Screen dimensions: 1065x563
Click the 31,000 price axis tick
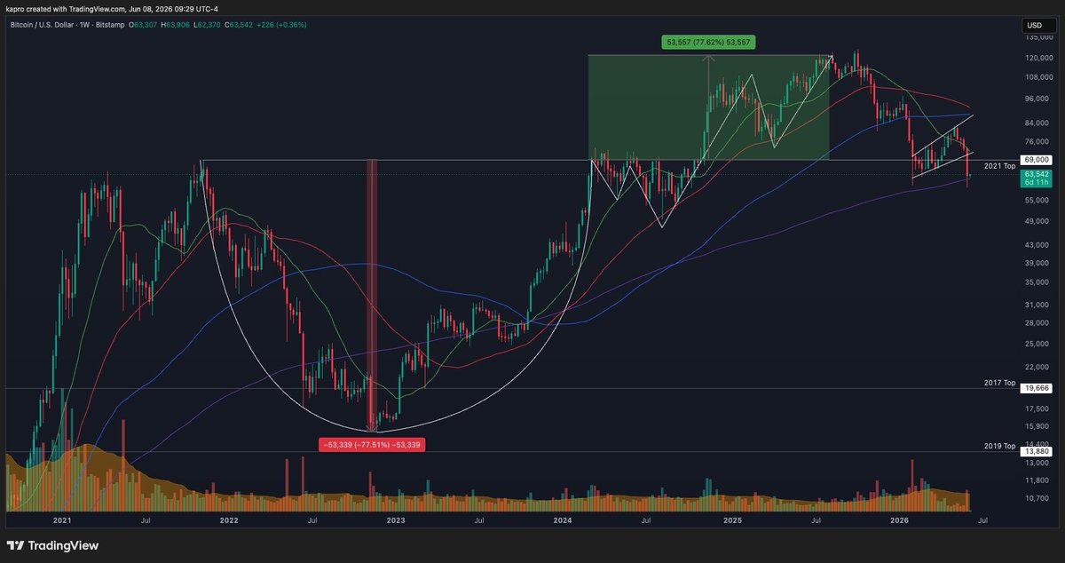point(1037,305)
